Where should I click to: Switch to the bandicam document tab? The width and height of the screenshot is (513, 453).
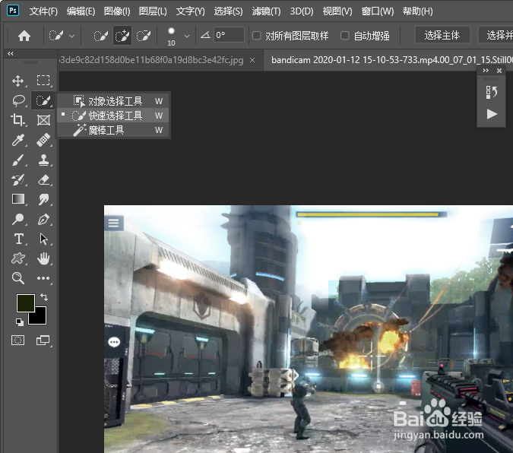click(x=389, y=60)
